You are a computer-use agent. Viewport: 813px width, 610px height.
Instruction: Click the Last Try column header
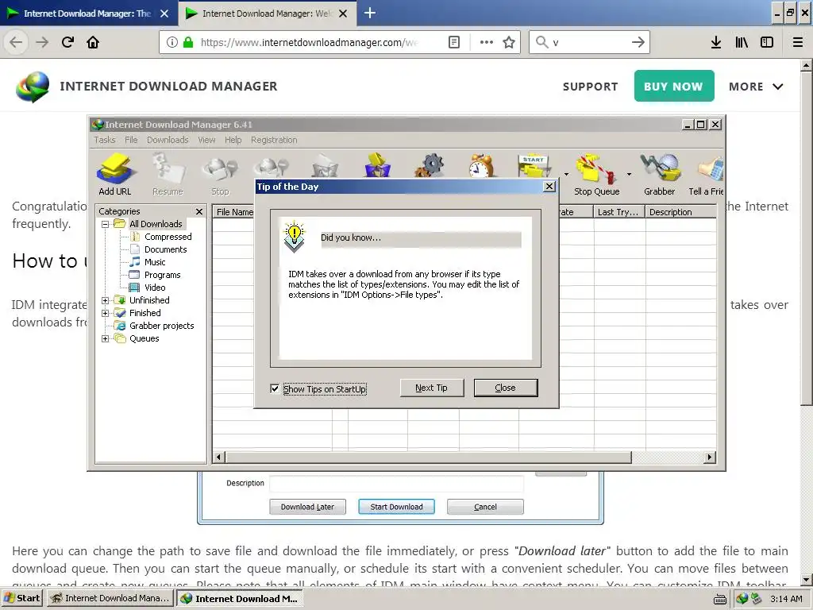pos(619,212)
